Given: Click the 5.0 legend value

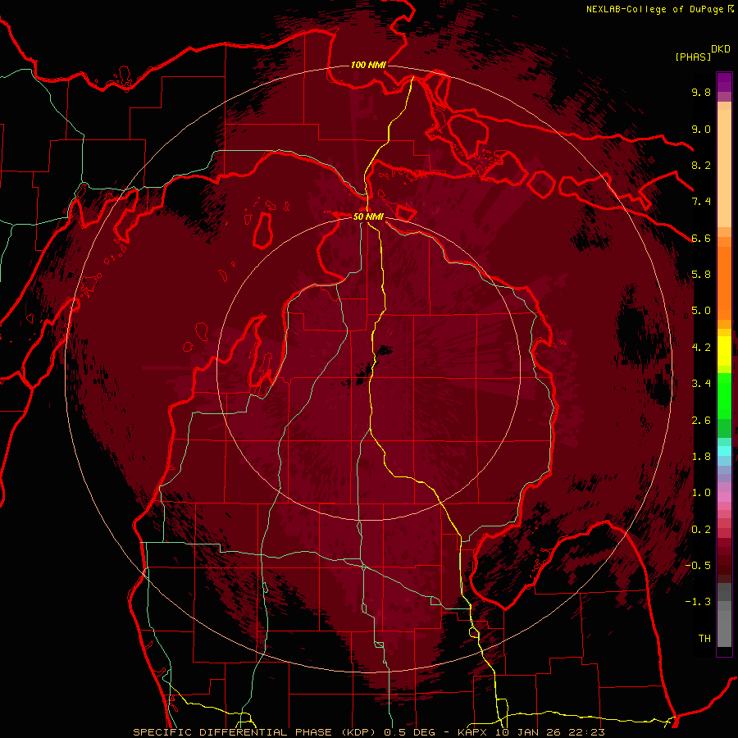Looking at the screenshot, I should [701, 311].
